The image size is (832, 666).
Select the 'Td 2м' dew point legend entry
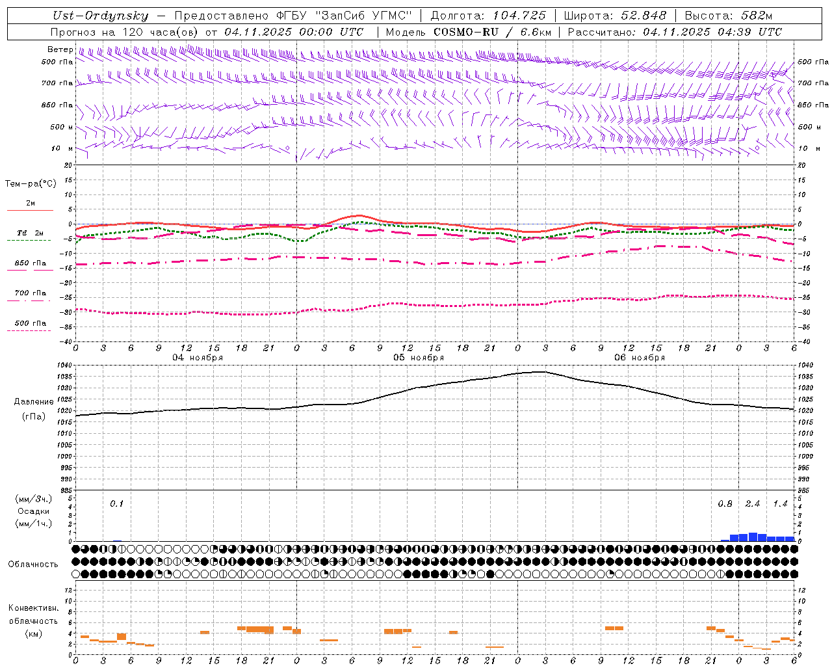tap(31, 233)
